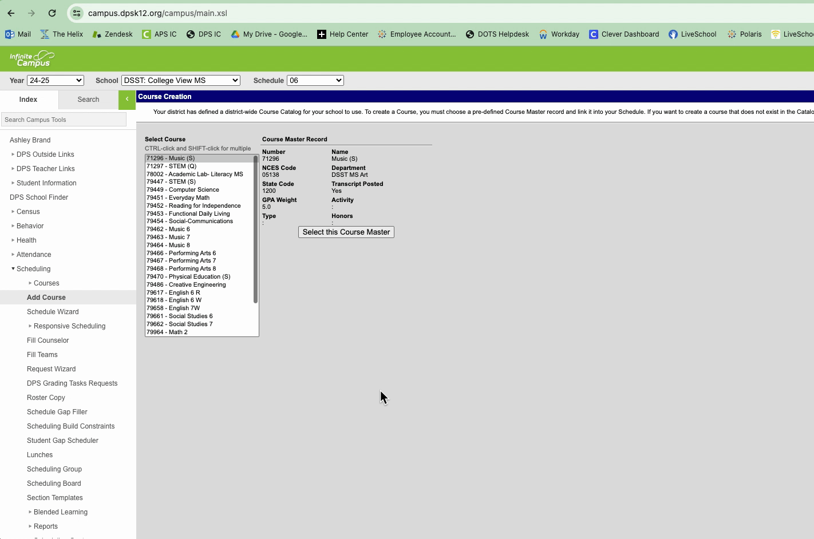Switch to the Index tab
814x539 pixels.
pyautogui.click(x=29, y=100)
